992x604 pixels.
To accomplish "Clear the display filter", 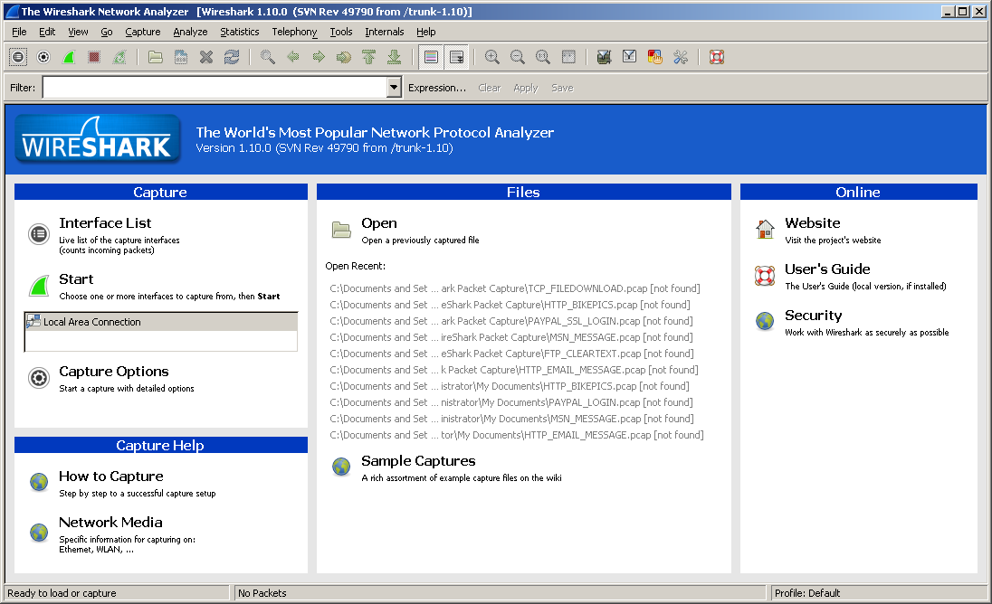I will [x=489, y=88].
